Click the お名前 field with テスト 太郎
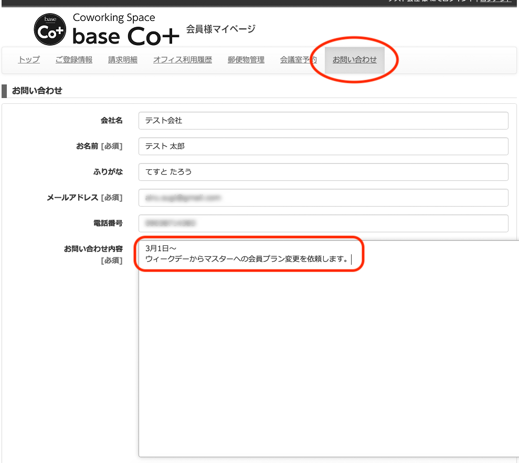The width and height of the screenshot is (519, 463). tap(323, 146)
